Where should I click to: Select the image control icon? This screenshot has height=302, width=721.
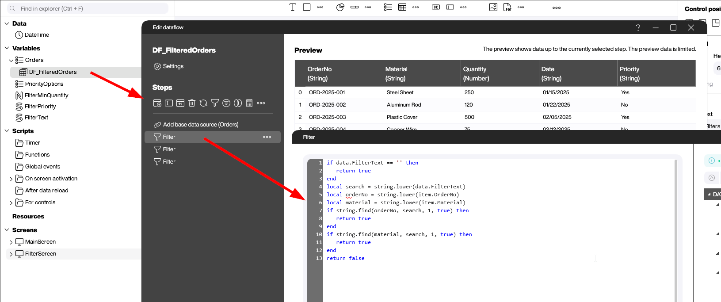(x=493, y=7)
